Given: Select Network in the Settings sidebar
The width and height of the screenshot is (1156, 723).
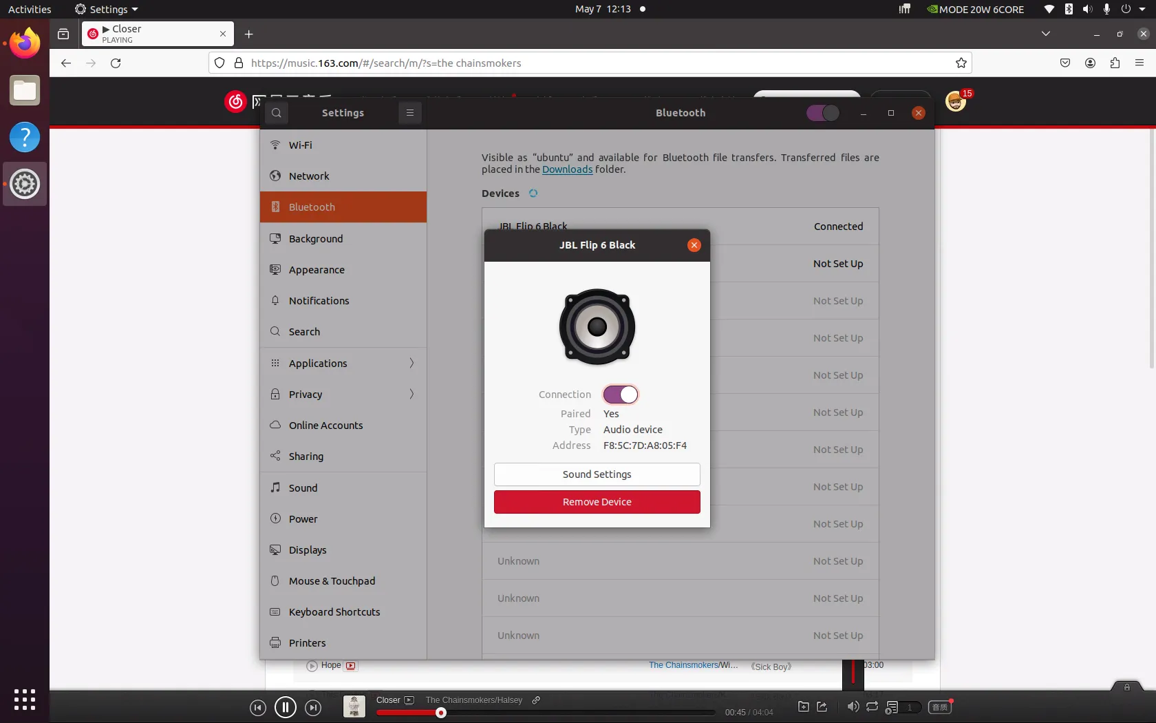Looking at the screenshot, I should point(343,176).
